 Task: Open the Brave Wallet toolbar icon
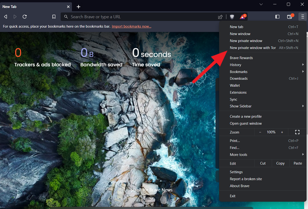(290, 17)
